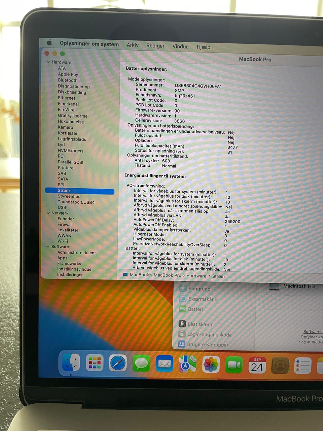323x431 pixels.
Task: Open Reminders from the Dock
Action: [303, 366]
